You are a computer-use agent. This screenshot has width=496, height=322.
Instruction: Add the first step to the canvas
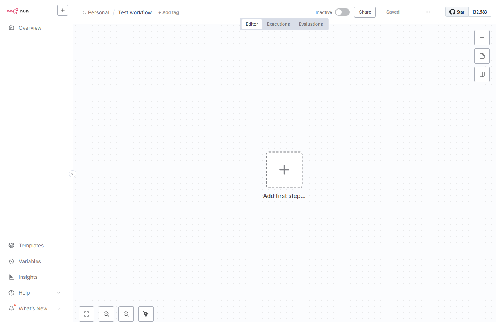coord(284,169)
